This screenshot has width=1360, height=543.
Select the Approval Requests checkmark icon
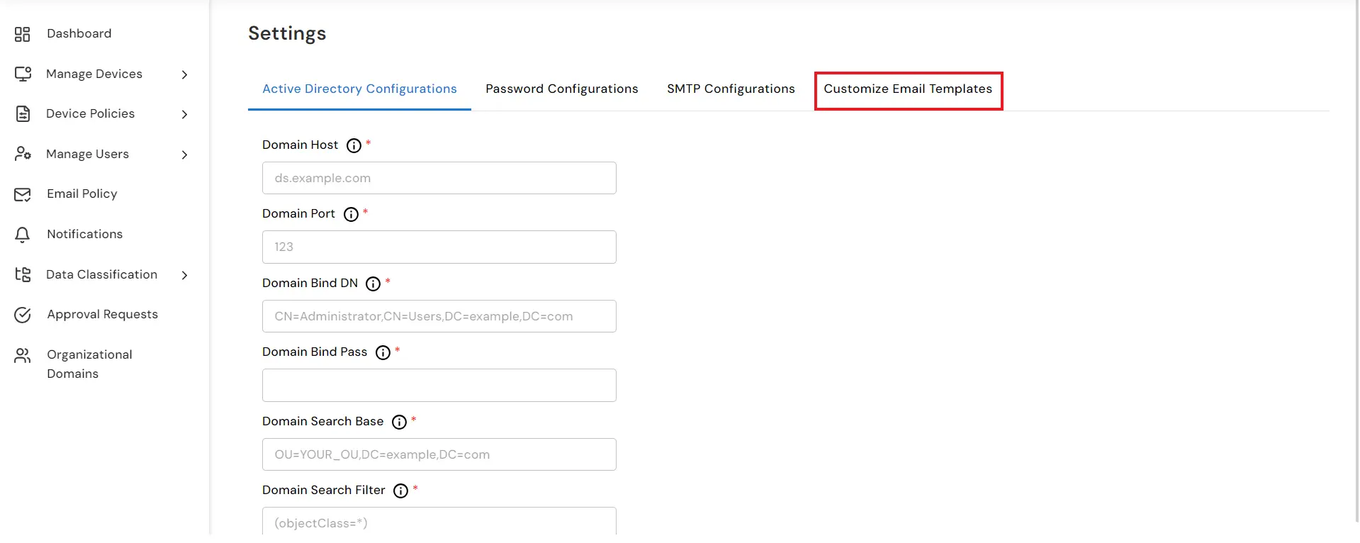22,314
